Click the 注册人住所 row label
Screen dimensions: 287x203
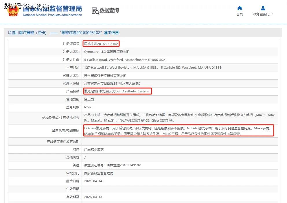(71, 60)
